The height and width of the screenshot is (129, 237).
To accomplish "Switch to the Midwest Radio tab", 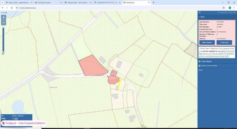I will click(x=77, y=3).
